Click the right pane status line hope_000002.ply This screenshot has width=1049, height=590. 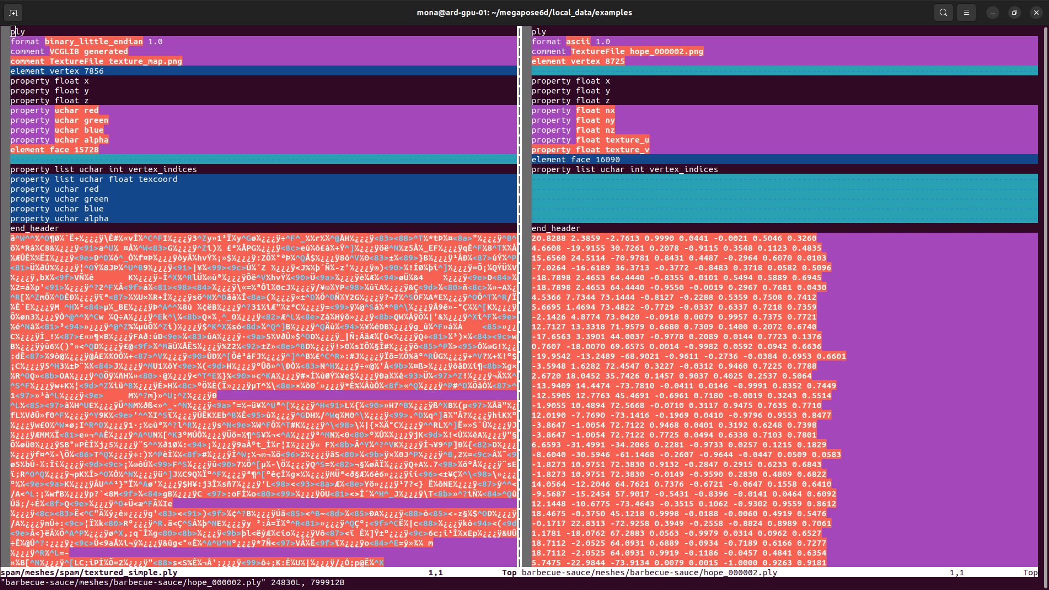click(x=649, y=573)
